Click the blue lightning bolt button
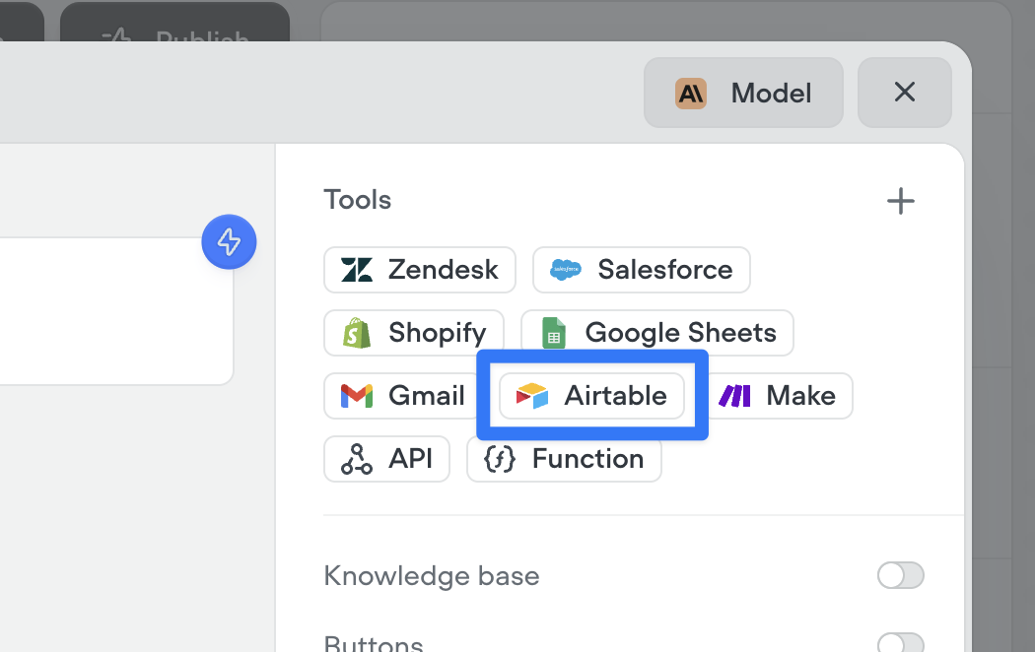Image resolution: width=1035 pixels, height=652 pixels. coord(229,242)
